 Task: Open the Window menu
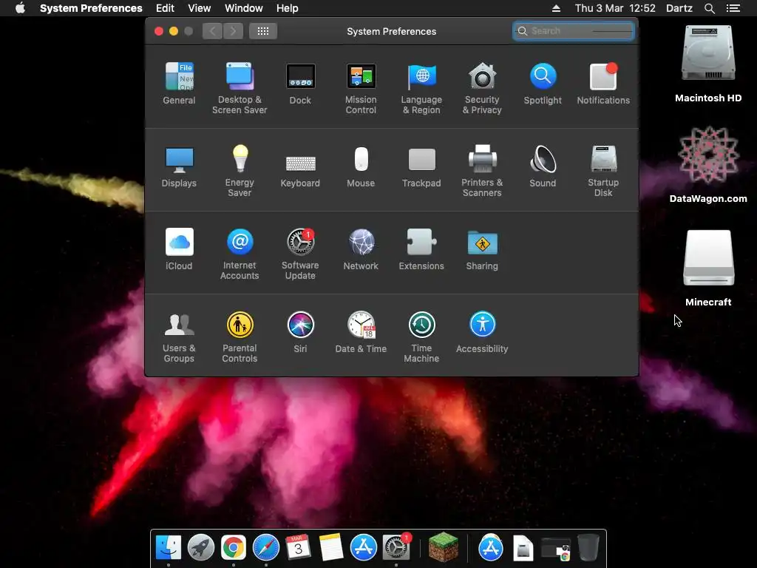(244, 8)
